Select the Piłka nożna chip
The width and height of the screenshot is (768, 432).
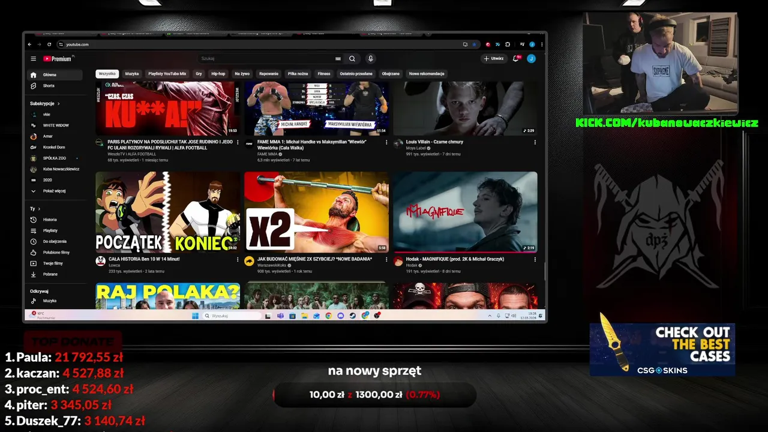(x=298, y=74)
